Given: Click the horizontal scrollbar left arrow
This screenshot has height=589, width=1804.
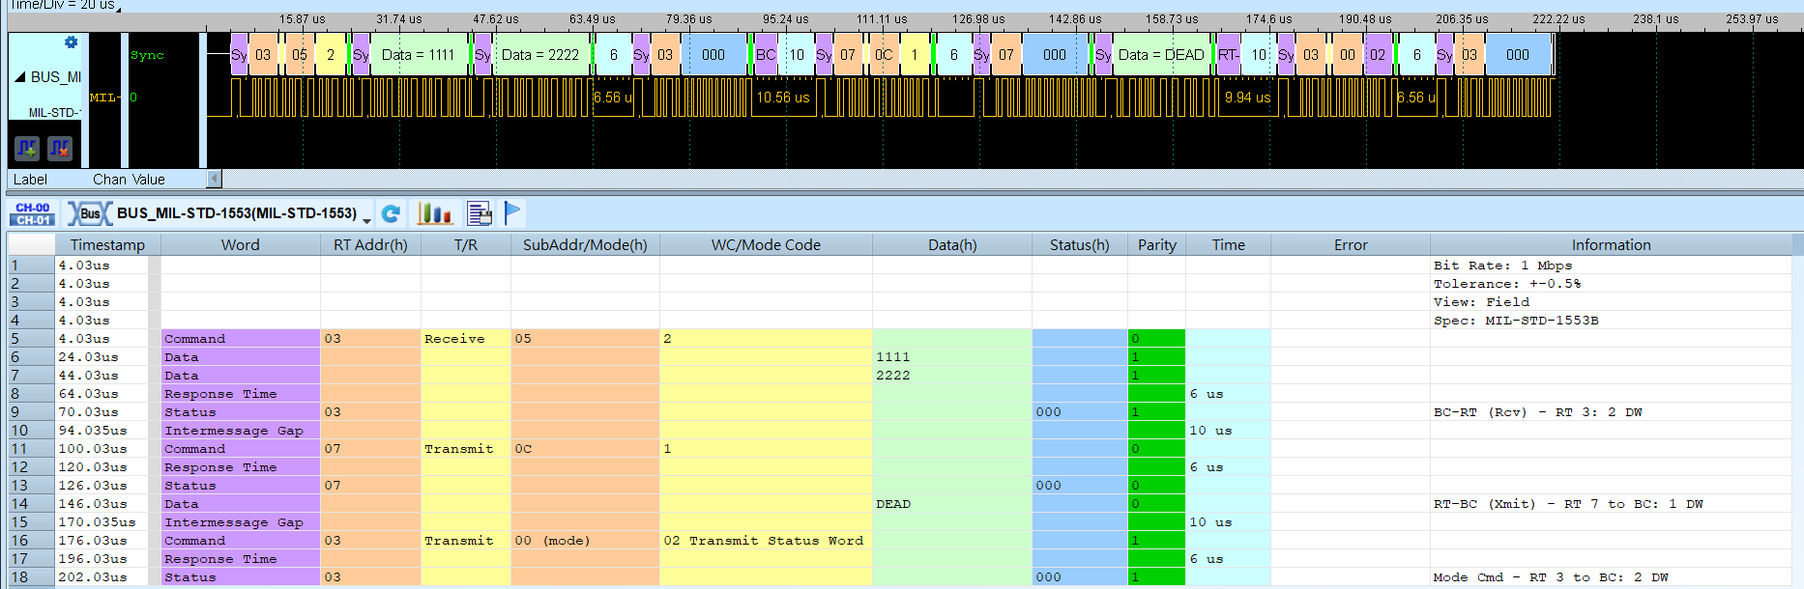Looking at the screenshot, I should tap(215, 179).
